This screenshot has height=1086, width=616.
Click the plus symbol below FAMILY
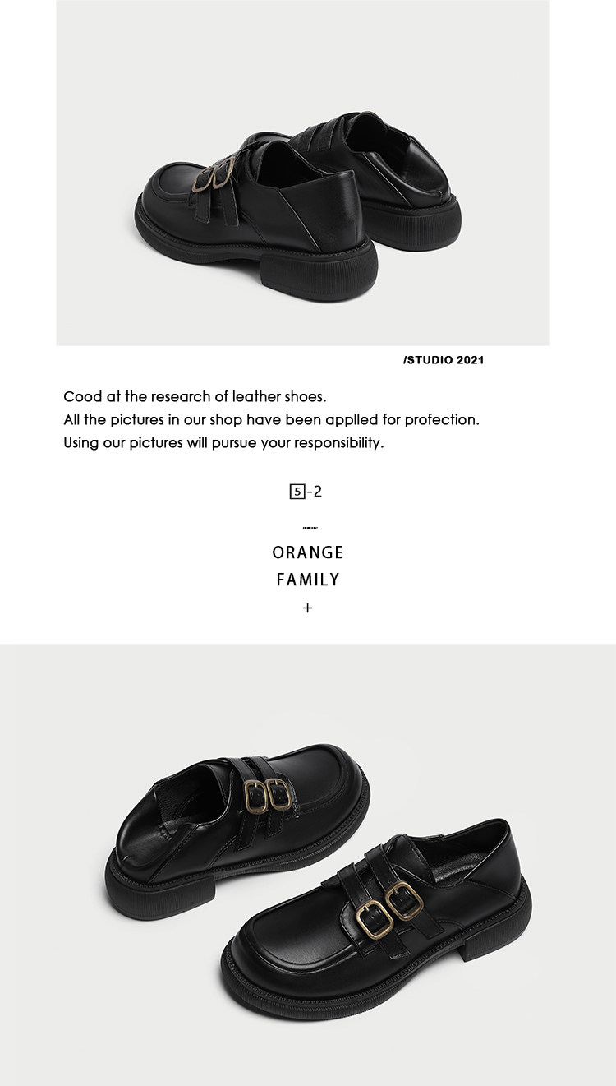point(308,609)
